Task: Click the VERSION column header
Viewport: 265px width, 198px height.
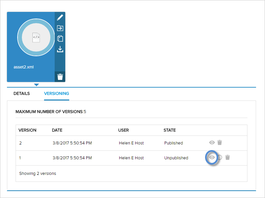Action: point(27,130)
